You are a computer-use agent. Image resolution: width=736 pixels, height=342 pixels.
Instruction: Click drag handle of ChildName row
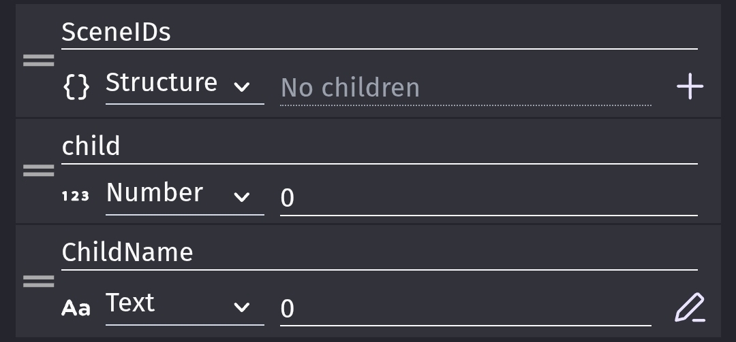38,281
